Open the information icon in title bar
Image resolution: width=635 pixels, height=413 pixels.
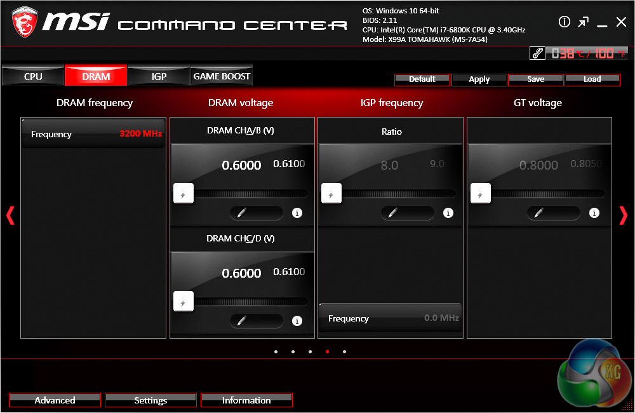pos(564,22)
